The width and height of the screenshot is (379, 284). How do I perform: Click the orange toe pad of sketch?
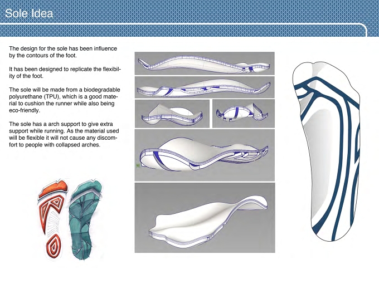tap(53, 188)
